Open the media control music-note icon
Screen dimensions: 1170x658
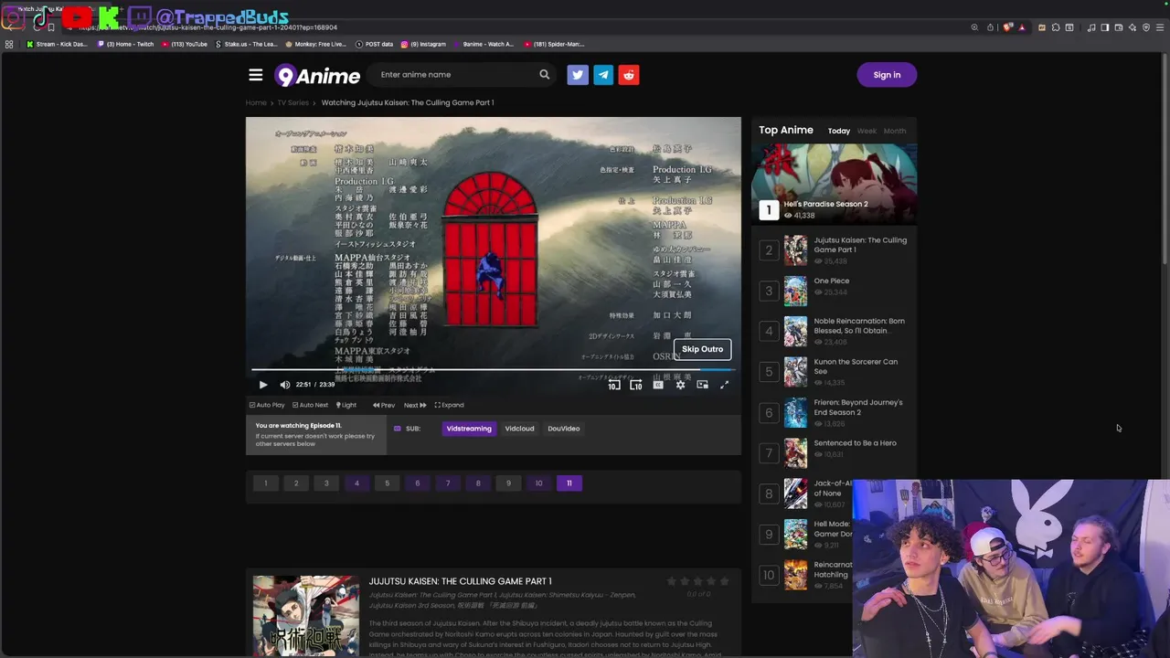(x=1091, y=27)
